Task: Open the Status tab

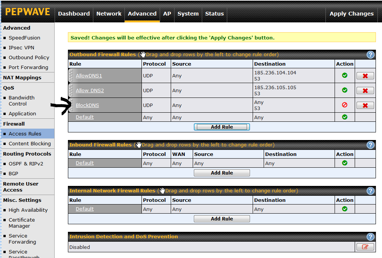Action: 214,14
